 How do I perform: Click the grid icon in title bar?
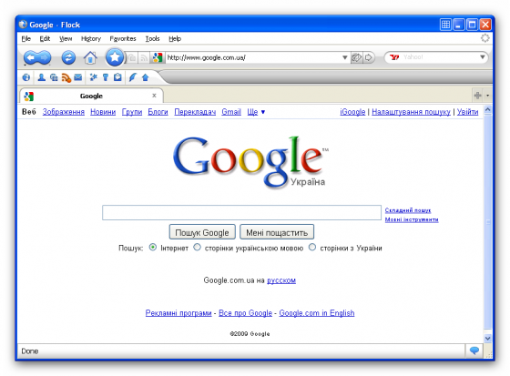coord(445,25)
